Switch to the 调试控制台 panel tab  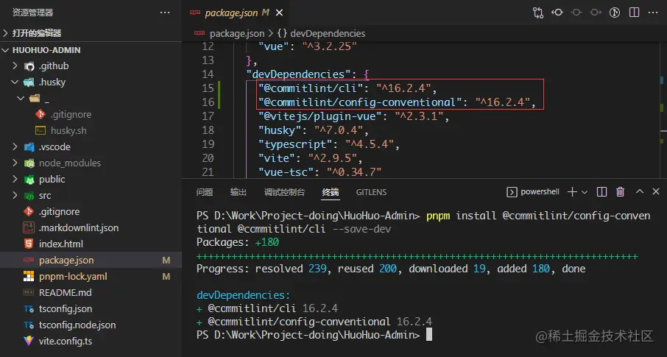(285, 192)
